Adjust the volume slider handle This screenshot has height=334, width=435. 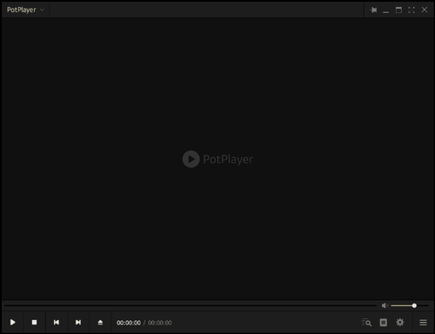(x=414, y=305)
